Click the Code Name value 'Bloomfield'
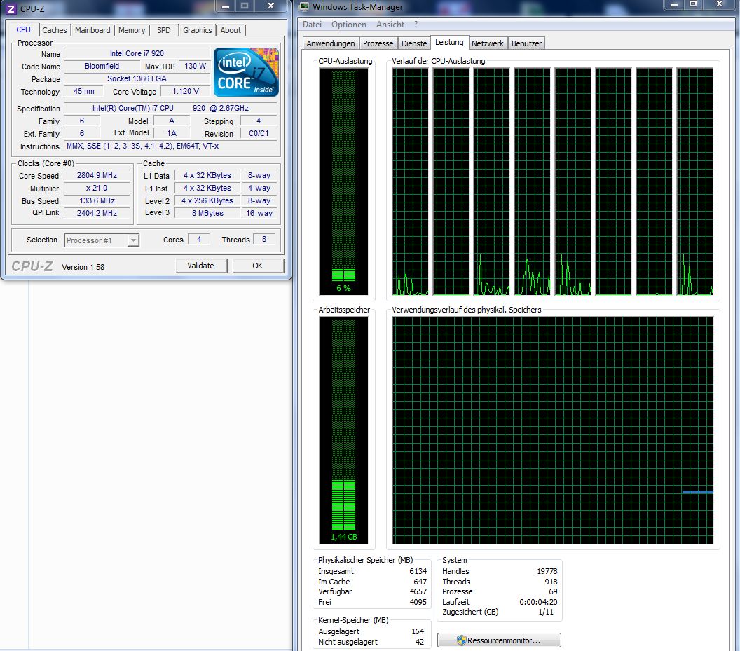Image resolution: width=740 pixels, height=651 pixels. (x=102, y=66)
